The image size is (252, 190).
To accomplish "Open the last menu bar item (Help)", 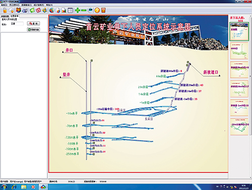I will tap(49, 5).
